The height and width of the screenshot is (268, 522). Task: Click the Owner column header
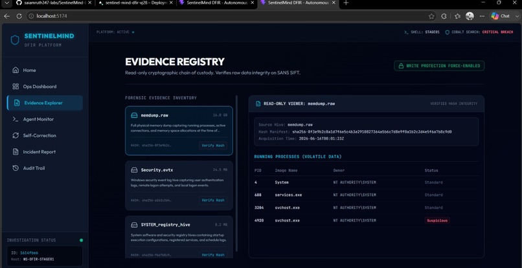(339, 170)
